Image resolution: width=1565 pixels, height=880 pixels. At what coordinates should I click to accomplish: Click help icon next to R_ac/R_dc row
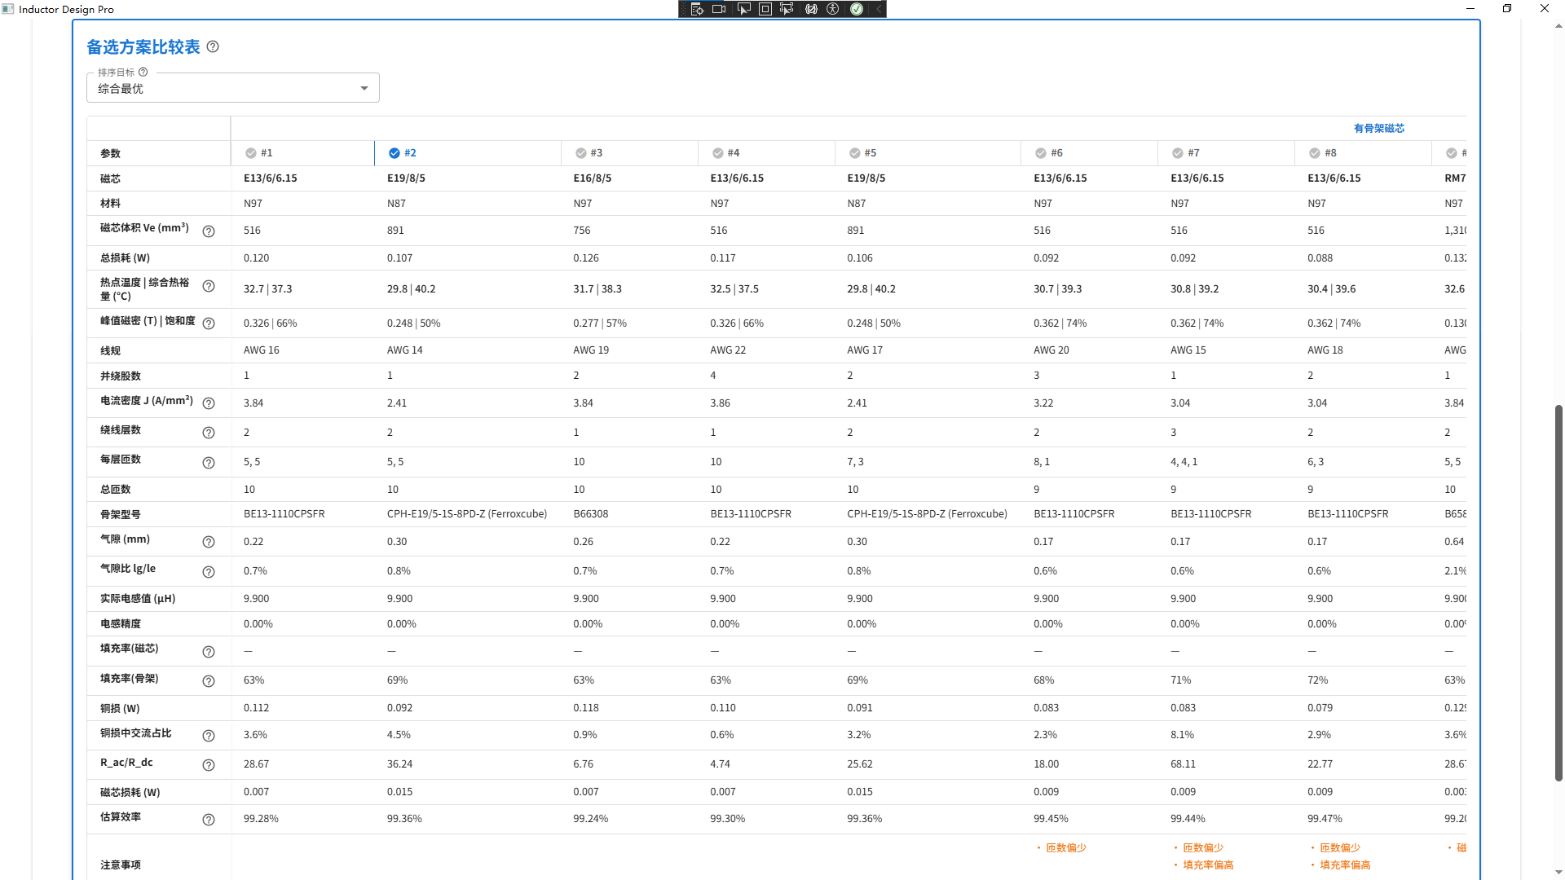[209, 765]
